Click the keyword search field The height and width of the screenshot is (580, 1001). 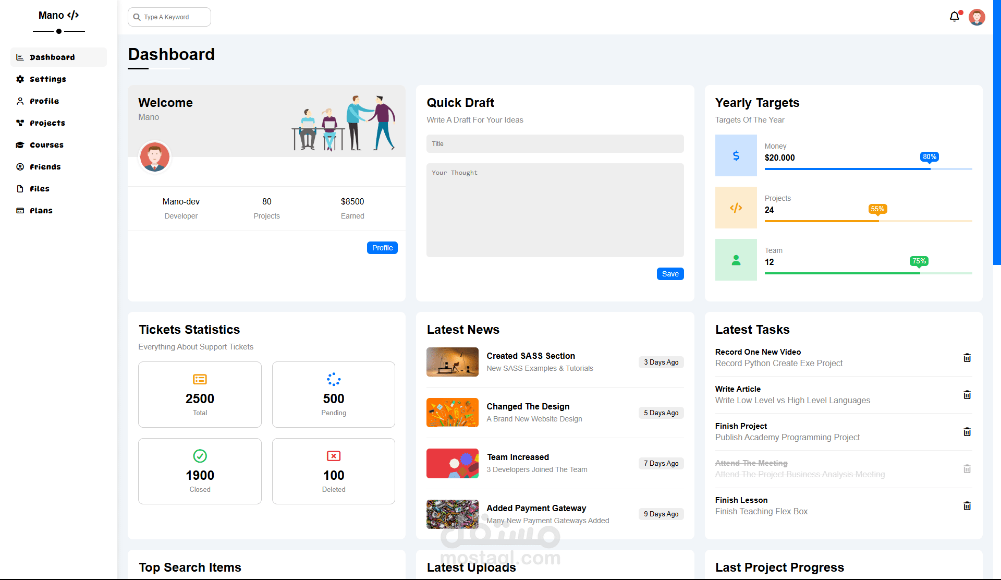(169, 17)
